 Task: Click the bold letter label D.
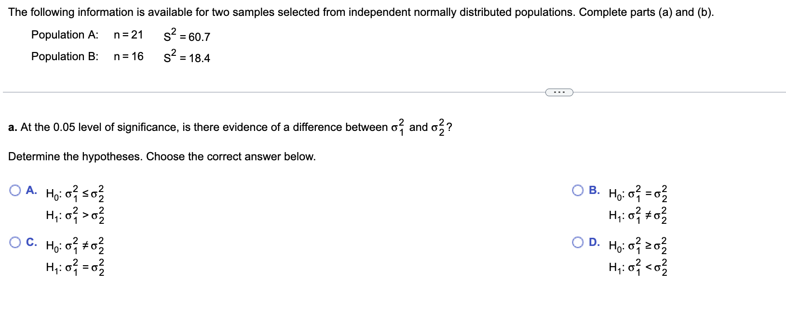point(595,242)
